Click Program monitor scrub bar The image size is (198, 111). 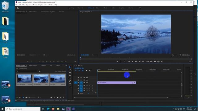(x=136, y=59)
